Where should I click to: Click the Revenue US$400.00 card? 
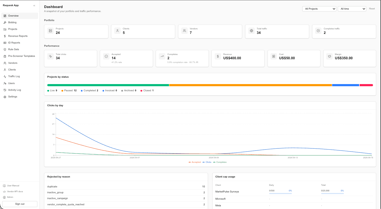click(238, 58)
